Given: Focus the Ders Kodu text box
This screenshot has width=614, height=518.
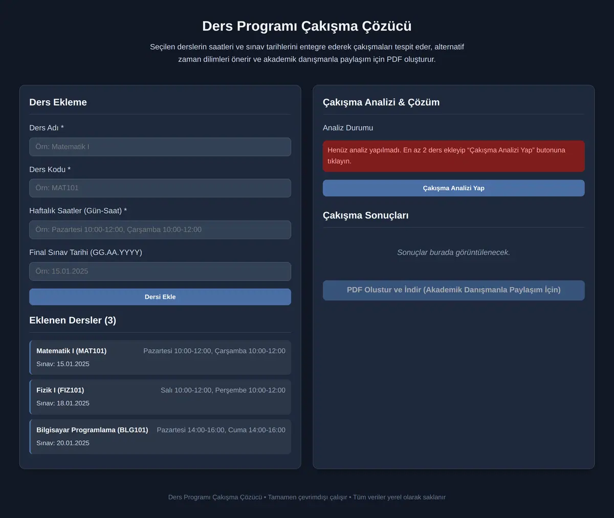Looking at the screenshot, I should click(x=160, y=188).
